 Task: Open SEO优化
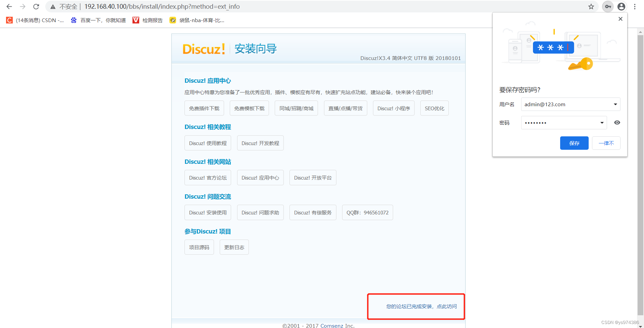pyautogui.click(x=434, y=108)
